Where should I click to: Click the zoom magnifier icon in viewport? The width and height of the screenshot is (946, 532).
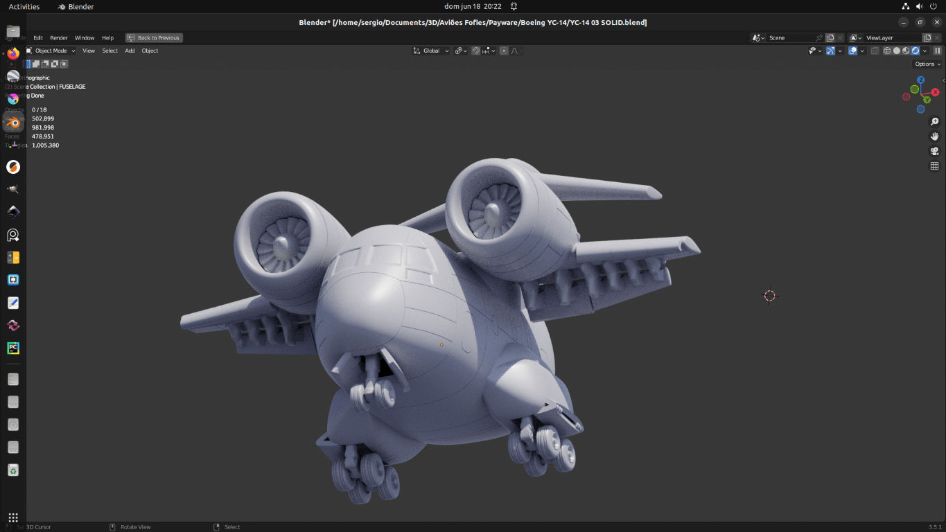point(934,122)
